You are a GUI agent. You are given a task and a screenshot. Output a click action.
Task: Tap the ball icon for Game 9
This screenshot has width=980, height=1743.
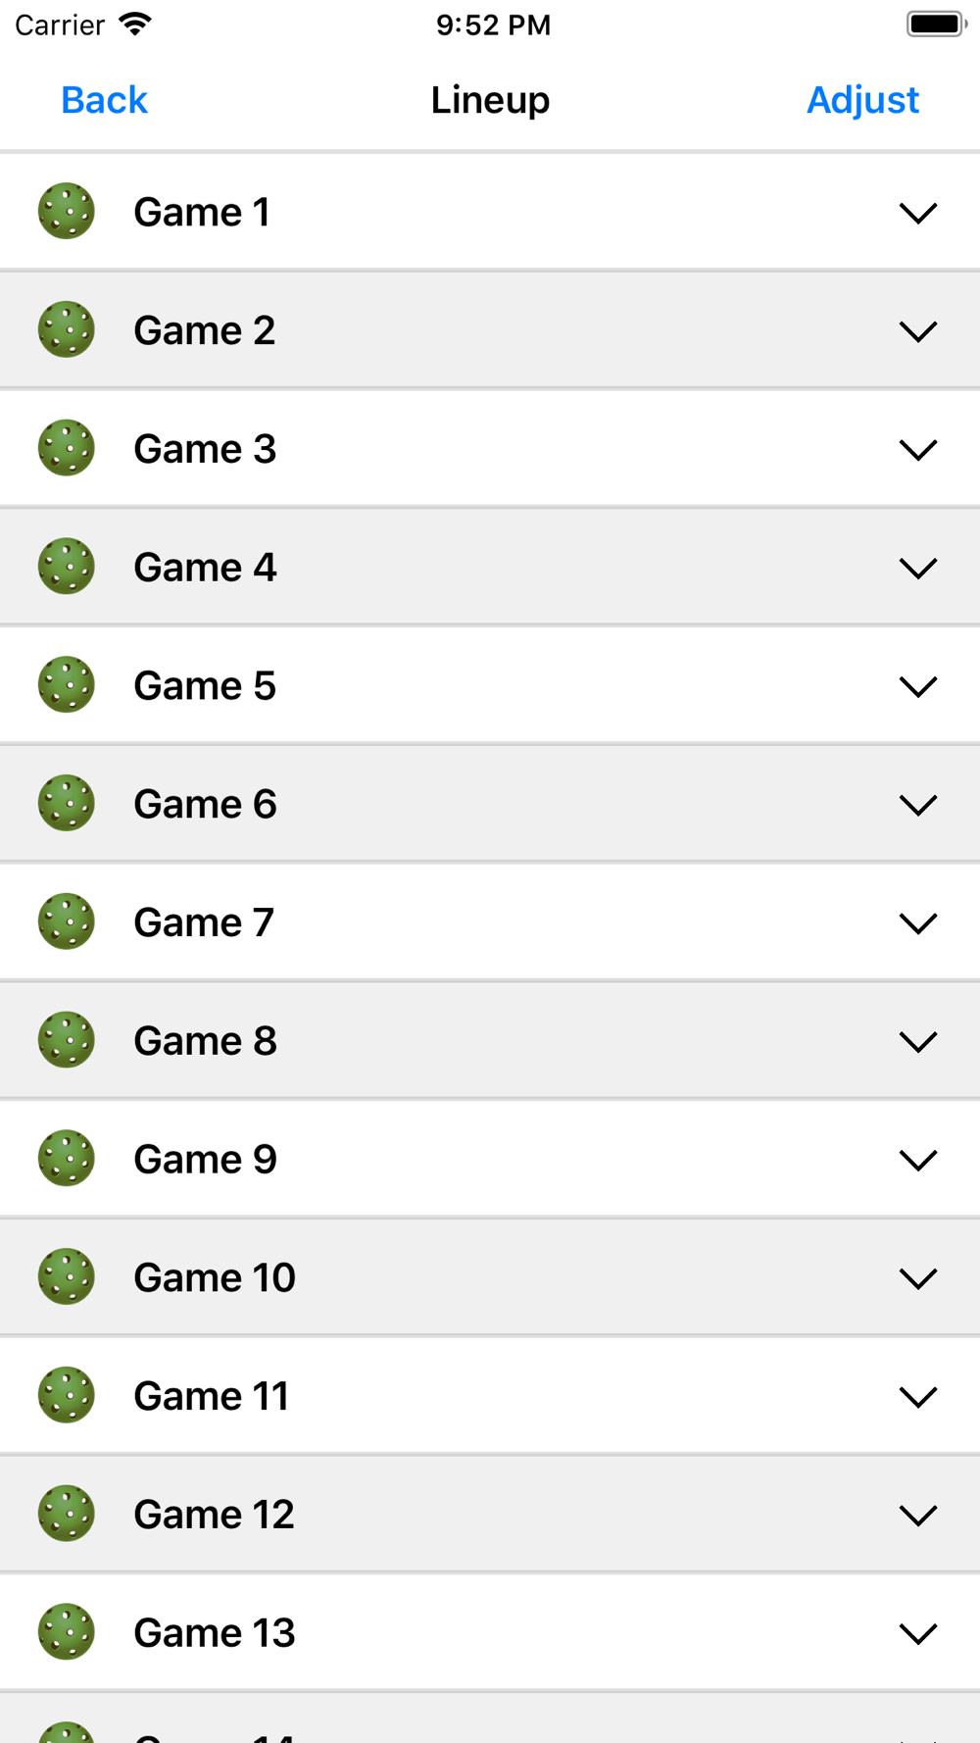click(x=67, y=1159)
